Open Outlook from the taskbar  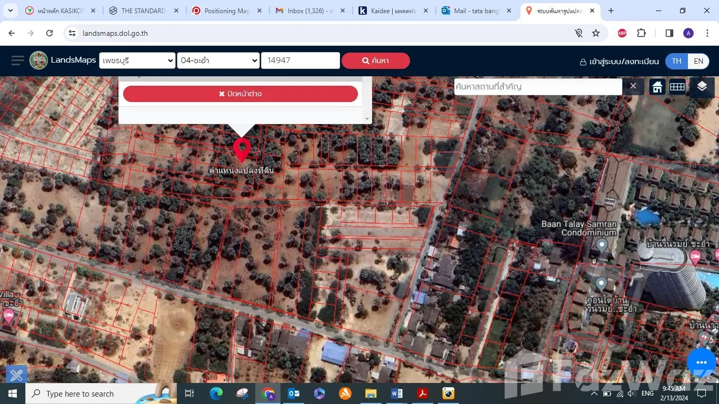[x=294, y=393]
